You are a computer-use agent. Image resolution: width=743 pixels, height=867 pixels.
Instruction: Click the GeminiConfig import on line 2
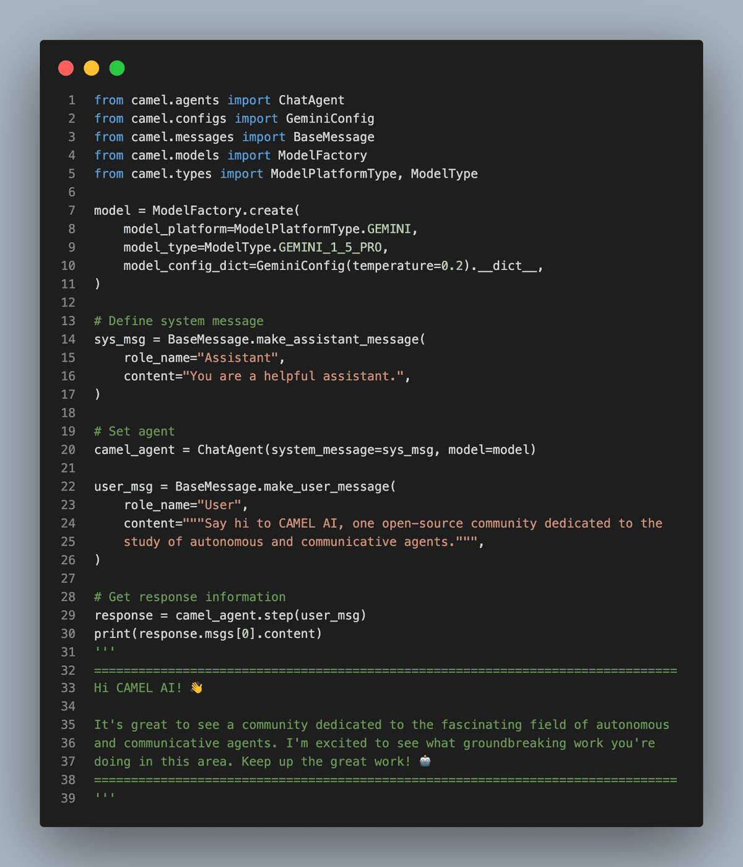click(x=329, y=119)
